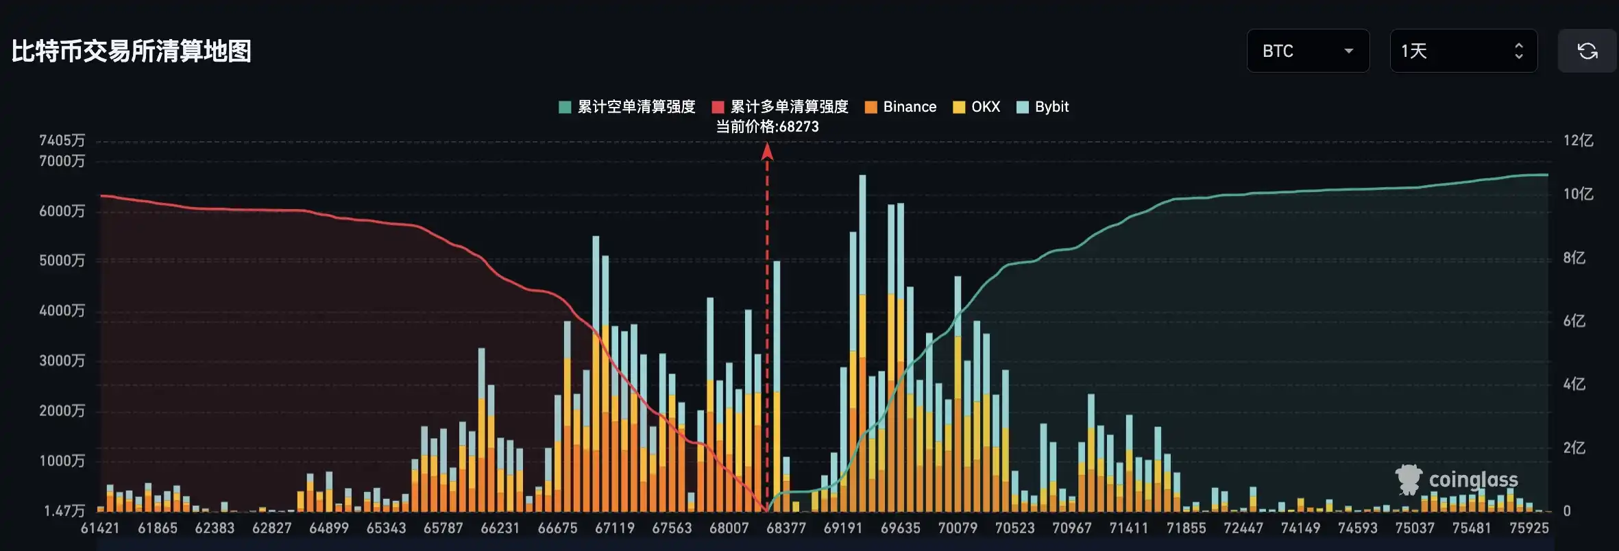Click the 12亿 right axis label
The image size is (1619, 551).
coord(1578,141)
